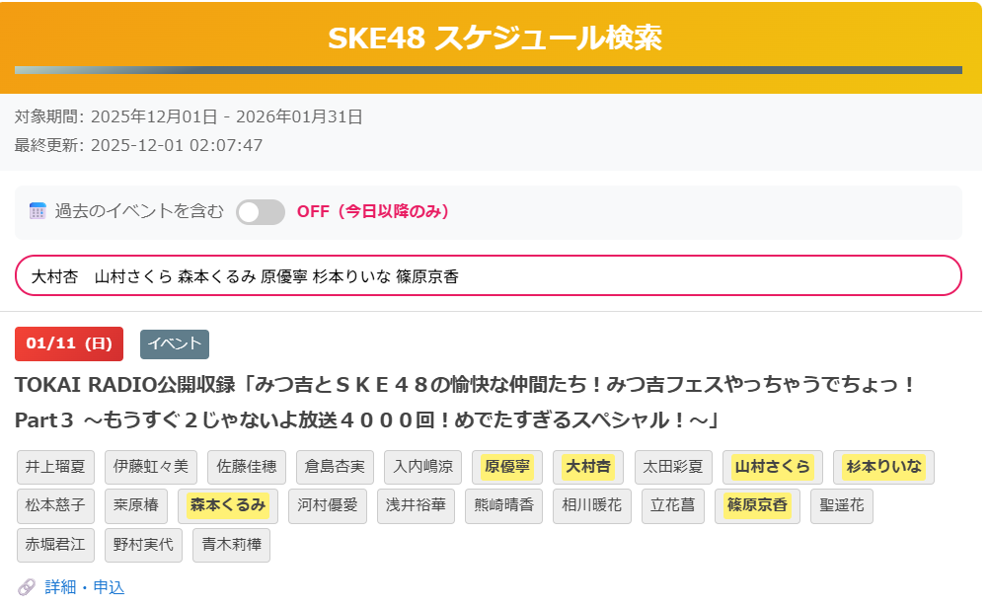988x608 pixels.
Task: Click the イベント category tag
Action: (175, 343)
